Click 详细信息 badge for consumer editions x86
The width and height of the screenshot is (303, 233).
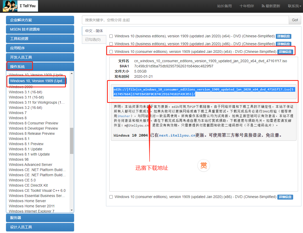point(285,197)
